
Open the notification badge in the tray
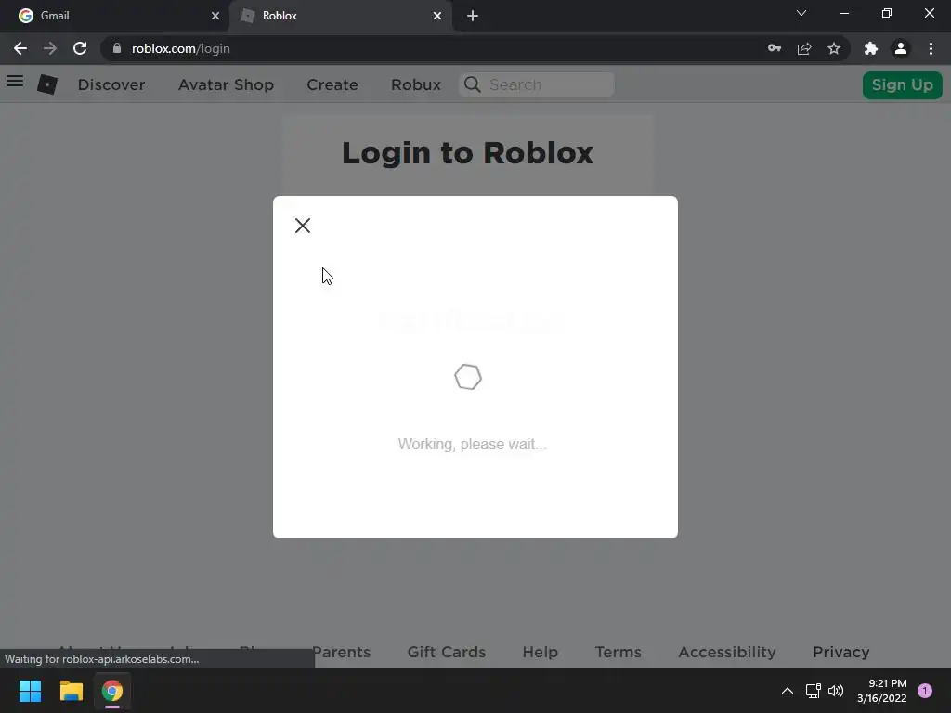924,691
